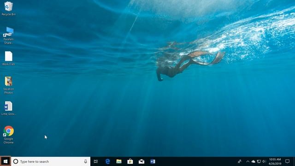295x166 pixels.
Task: Open the People icon in system tray
Action: (x=240, y=161)
